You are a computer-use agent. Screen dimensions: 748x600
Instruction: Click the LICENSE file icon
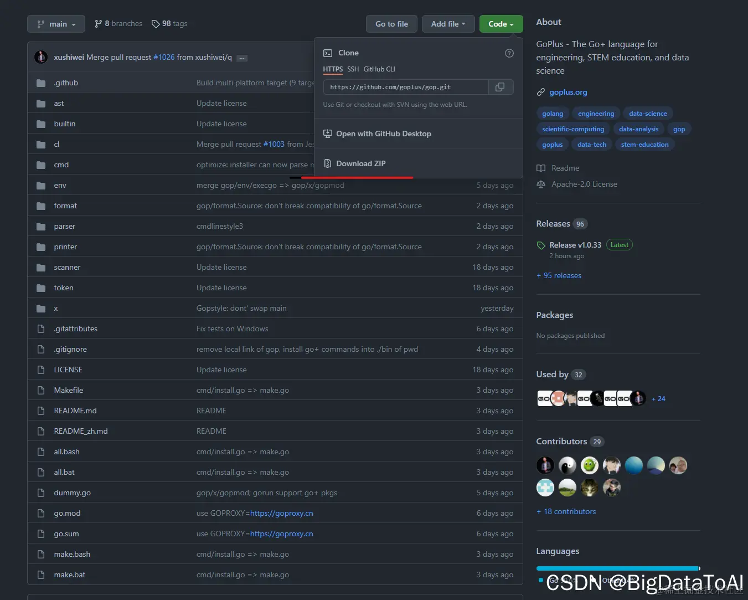coord(41,370)
